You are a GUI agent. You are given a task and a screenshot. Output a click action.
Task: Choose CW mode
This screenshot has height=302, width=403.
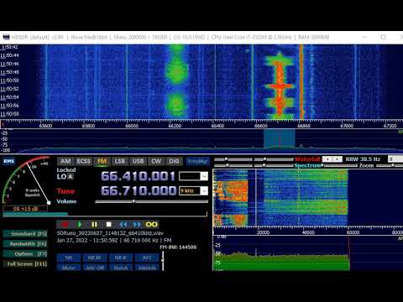click(x=156, y=161)
